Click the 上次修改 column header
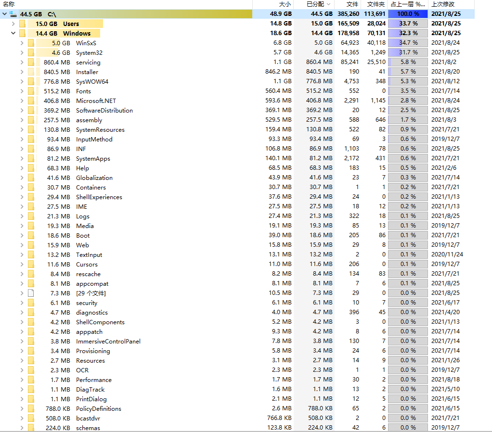Image resolution: width=492 pixels, height=432 pixels. 443,4
